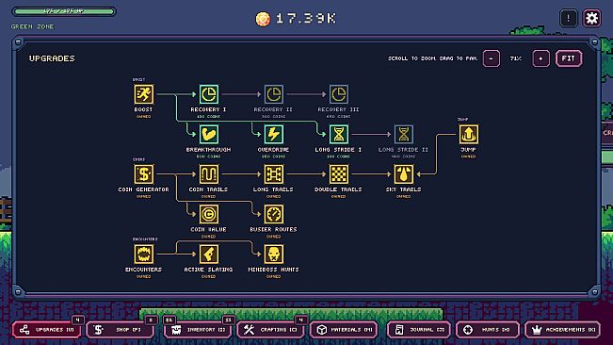Click the Double Trails checkered icon
613x345 pixels.
point(338,174)
